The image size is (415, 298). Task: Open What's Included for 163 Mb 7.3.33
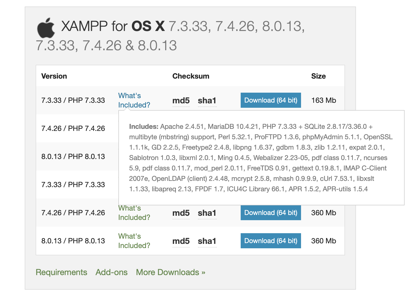134,100
